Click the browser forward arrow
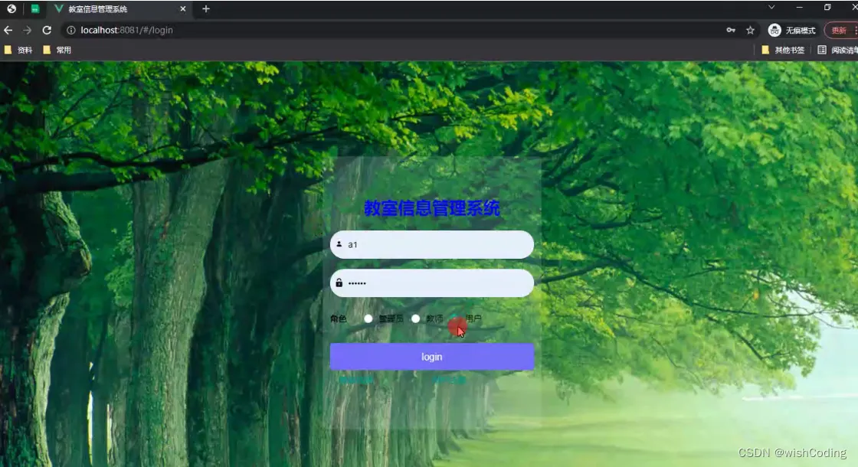The height and width of the screenshot is (467, 858). [x=27, y=30]
